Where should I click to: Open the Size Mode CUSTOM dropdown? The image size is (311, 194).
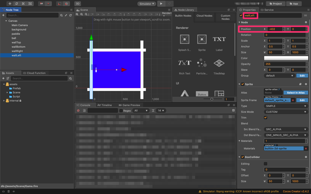[286, 112]
